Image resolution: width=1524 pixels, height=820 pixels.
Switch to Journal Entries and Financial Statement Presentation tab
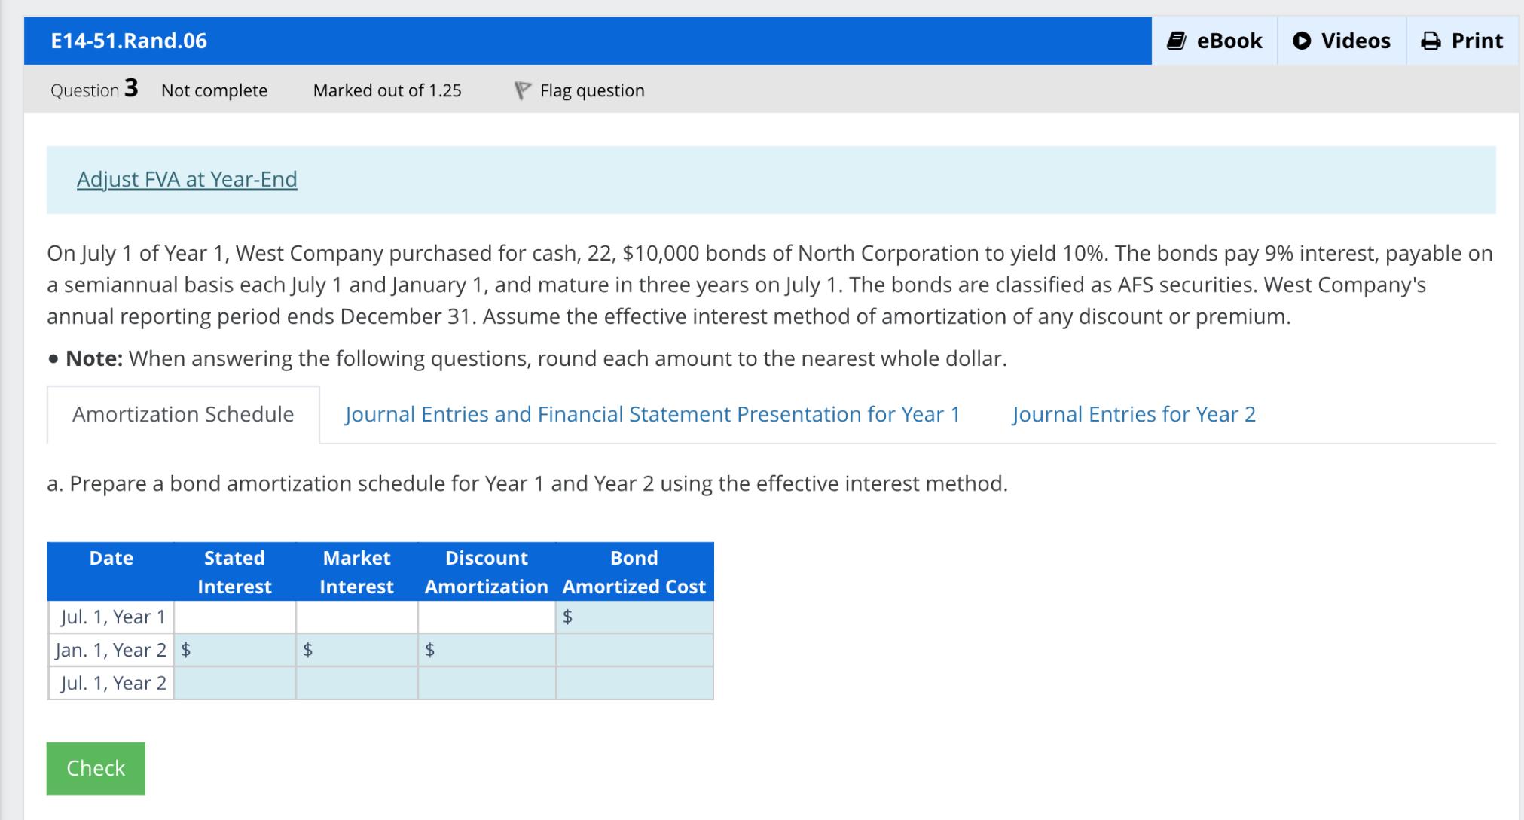[652, 413]
